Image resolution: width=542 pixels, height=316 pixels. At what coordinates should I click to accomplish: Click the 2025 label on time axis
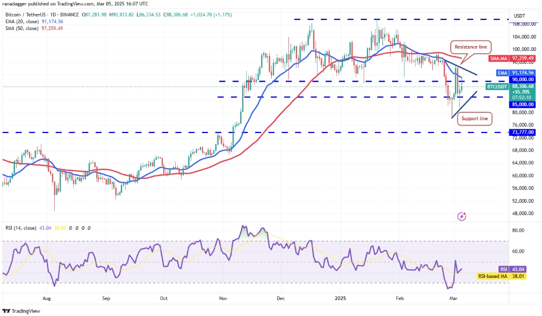tap(340, 298)
